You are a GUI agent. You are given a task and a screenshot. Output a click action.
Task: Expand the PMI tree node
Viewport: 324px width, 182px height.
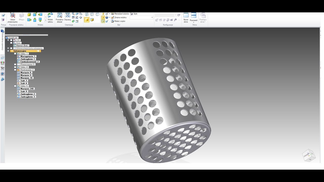8,40
